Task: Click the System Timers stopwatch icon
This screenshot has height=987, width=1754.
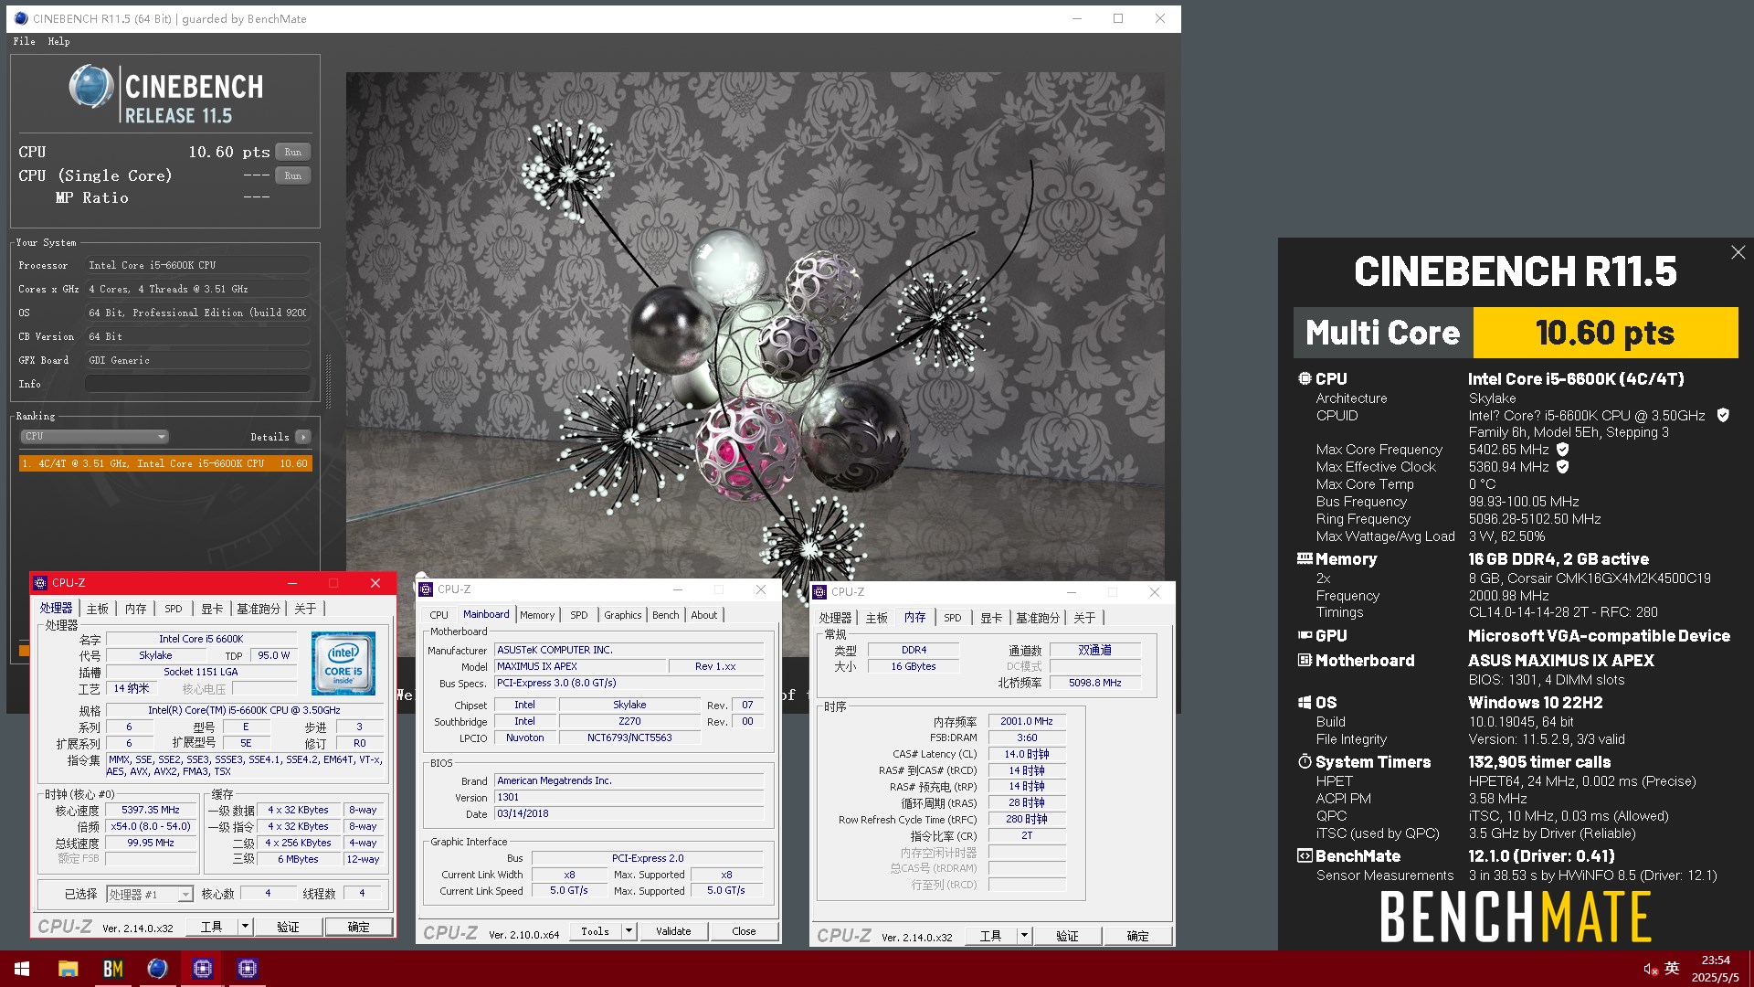Action: point(1305,761)
